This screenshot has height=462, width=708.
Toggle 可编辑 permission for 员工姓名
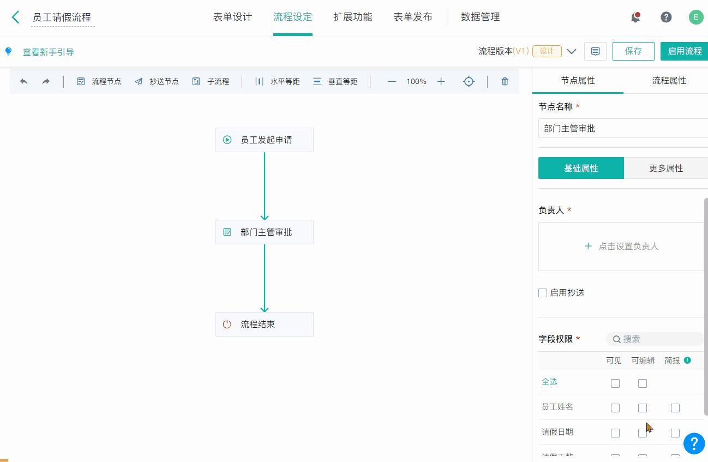click(x=643, y=407)
